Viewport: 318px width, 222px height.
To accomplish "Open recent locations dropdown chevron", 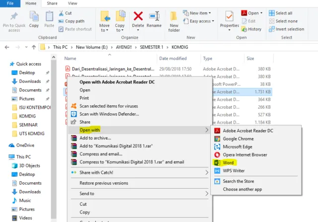I will (26, 47).
